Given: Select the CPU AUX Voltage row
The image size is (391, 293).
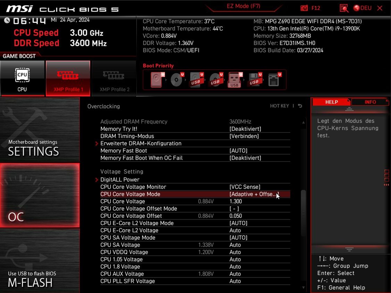Looking at the screenshot, I should pyautogui.click(x=195, y=274).
